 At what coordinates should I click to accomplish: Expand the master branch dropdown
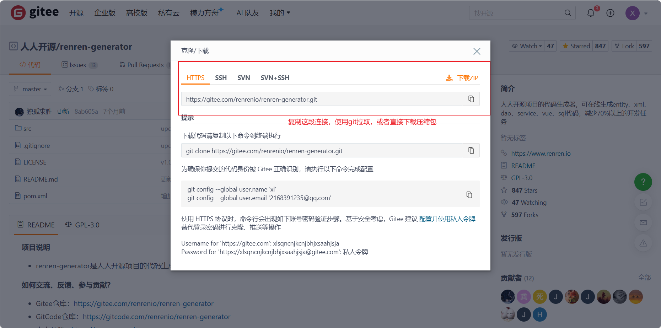click(x=30, y=89)
